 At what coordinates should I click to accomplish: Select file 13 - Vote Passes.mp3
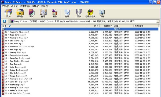coord(15,67)
